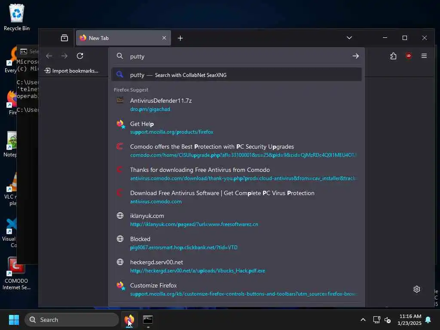Screen dimensions: 440x330
Task: Choose putty Search with CollabNet SearXNG
Action: (237, 75)
